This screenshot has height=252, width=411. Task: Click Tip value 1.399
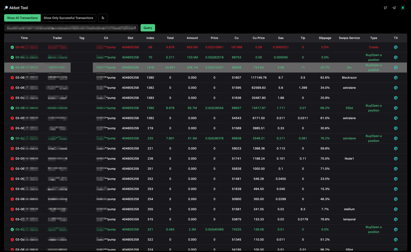click(303, 88)
